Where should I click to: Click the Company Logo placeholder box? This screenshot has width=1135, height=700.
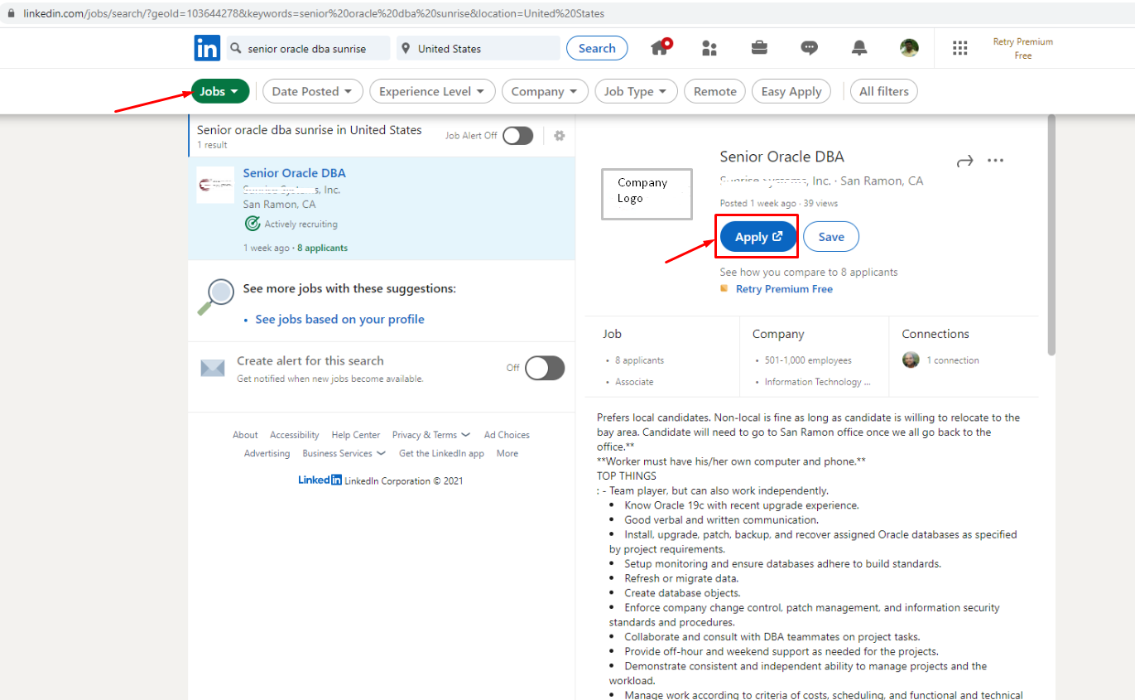pyautogui.click(x=647, y=194)
